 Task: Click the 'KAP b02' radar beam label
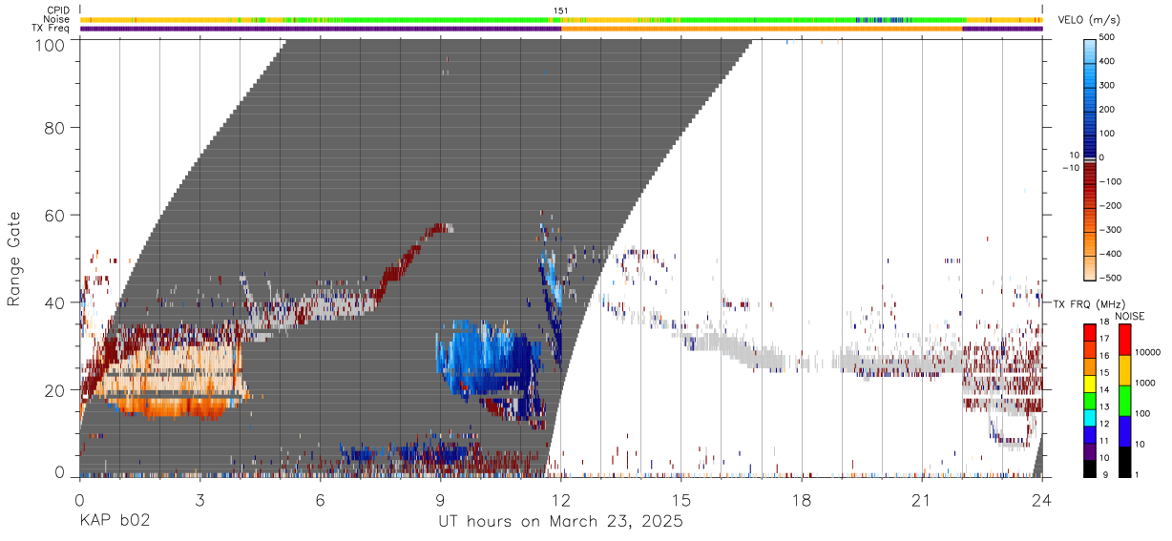[x=114, y=522]
